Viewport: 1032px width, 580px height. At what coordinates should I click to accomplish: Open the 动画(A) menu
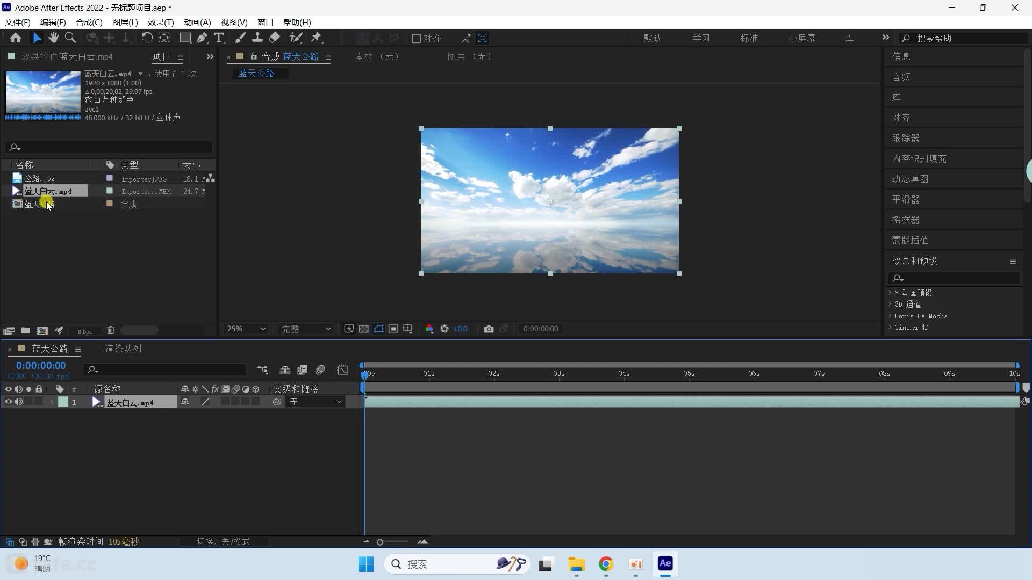(197, 22)
